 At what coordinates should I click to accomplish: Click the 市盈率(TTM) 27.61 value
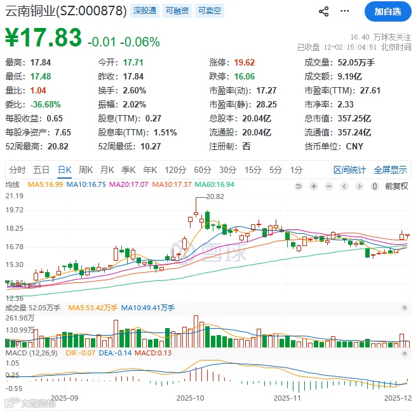(x=370, y=90)
